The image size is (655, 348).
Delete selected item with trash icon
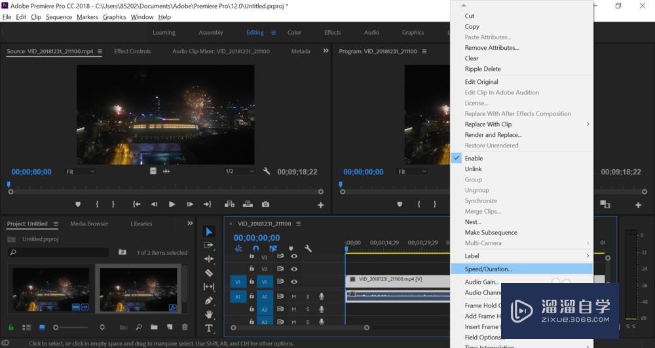[x=185, y=327]
